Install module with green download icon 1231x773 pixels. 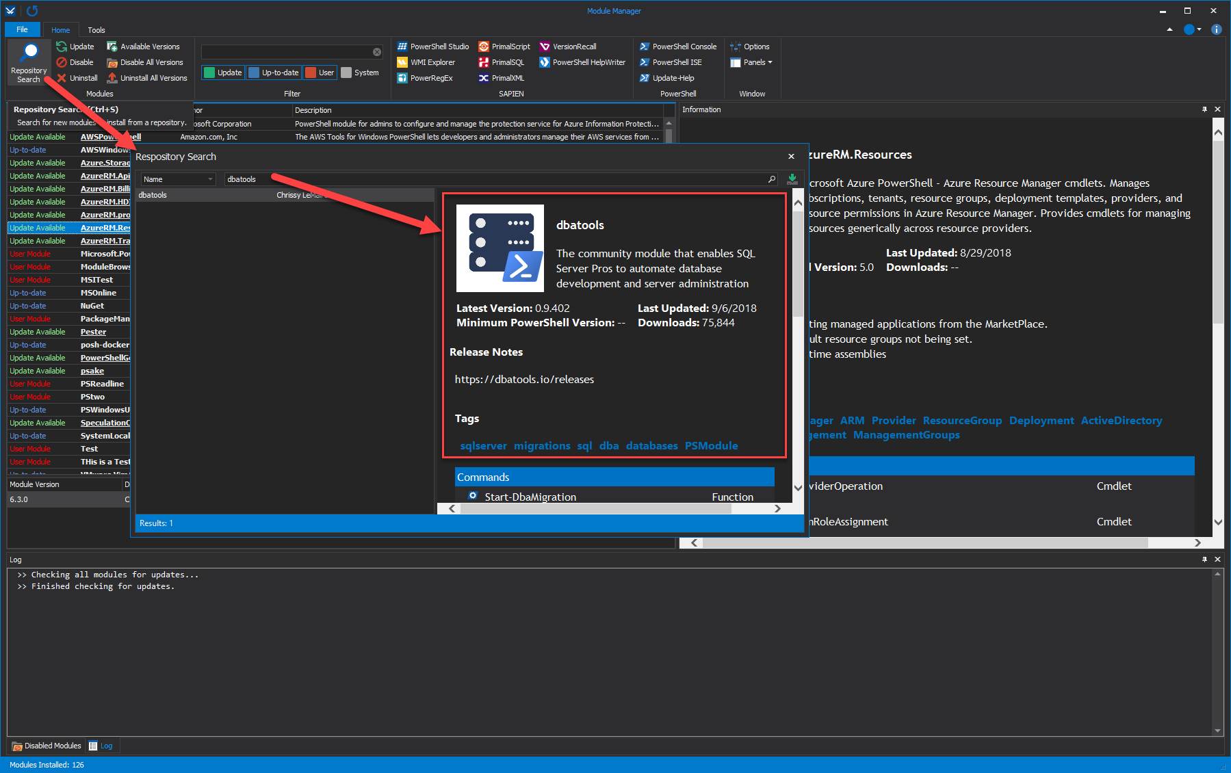tap(792, 179)
